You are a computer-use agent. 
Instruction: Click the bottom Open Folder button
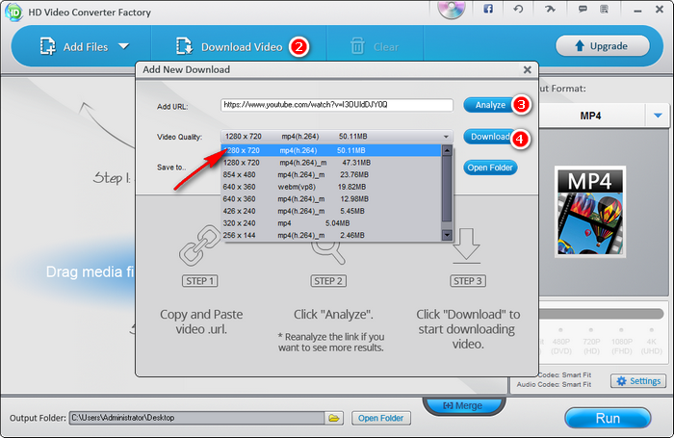coord(381,418)
